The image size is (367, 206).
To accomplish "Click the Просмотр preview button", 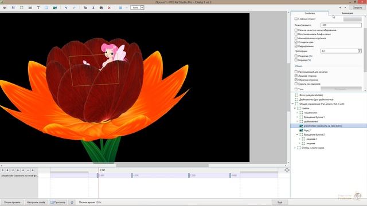I will pos(58,203).
